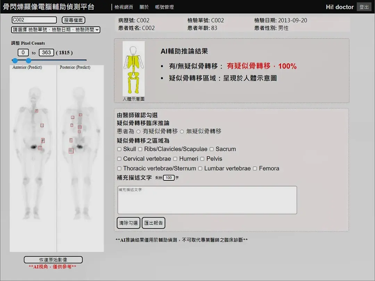This screenshot has height=281, width=375.
Task: Check the Femora checkbox
Action: tap(255, 169)
